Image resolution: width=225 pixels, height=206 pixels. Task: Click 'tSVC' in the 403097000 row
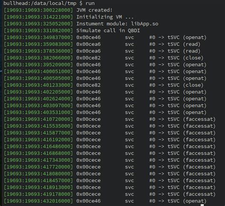(173, 105)
